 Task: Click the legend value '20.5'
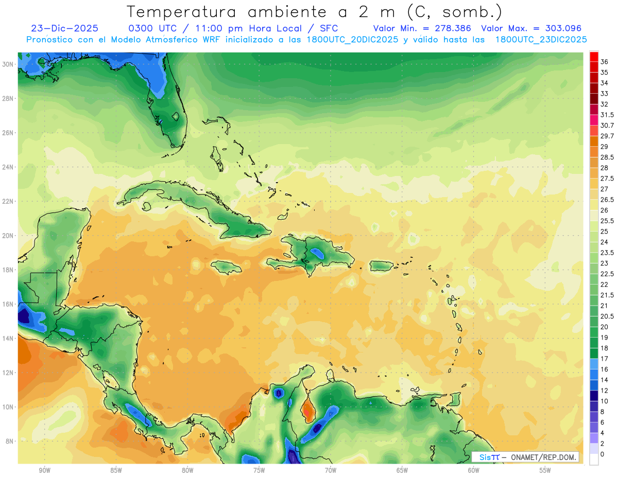tap(607, 316)
